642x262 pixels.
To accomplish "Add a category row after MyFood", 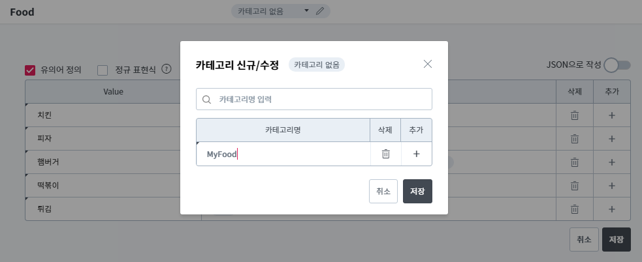I will 416,154.
